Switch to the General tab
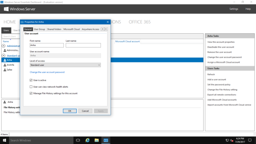The image size is (256, 144). tap(28, 29)
